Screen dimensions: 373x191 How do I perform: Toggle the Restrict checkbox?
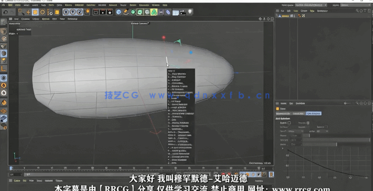click(326, 127)
